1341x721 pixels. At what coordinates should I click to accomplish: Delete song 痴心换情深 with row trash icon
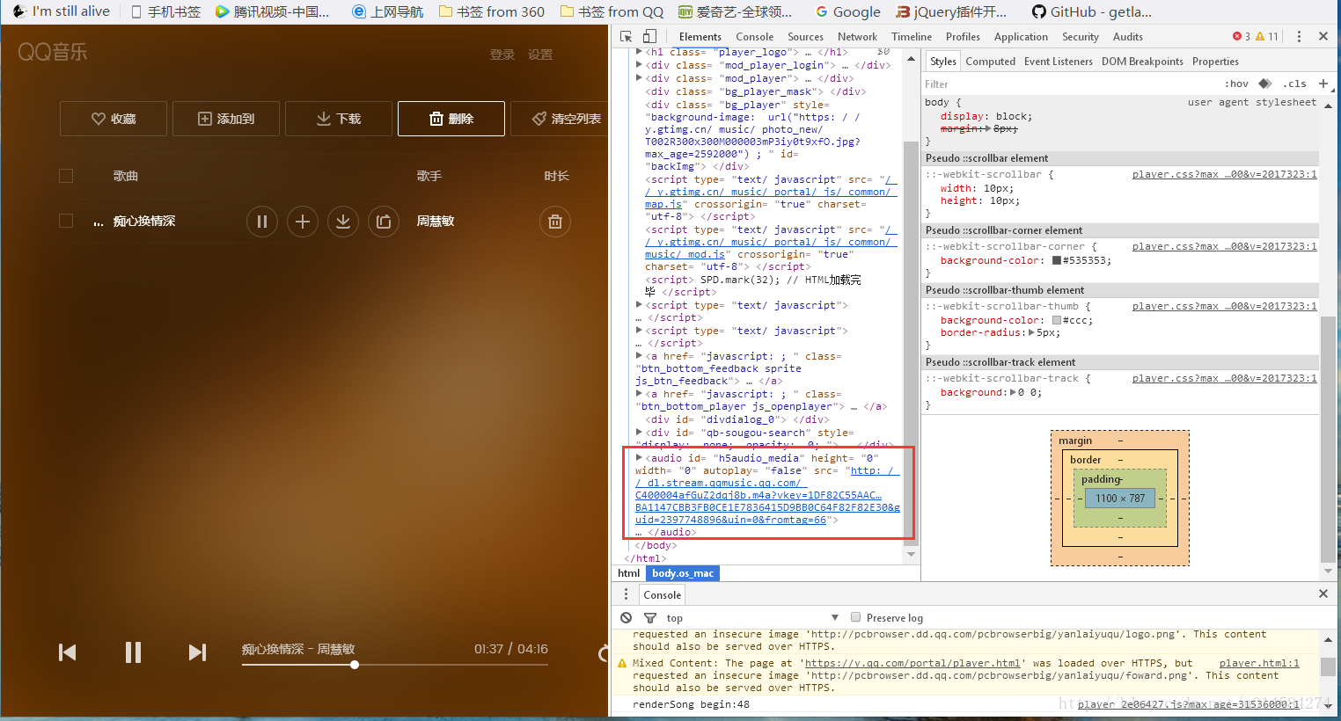[555, 222]
